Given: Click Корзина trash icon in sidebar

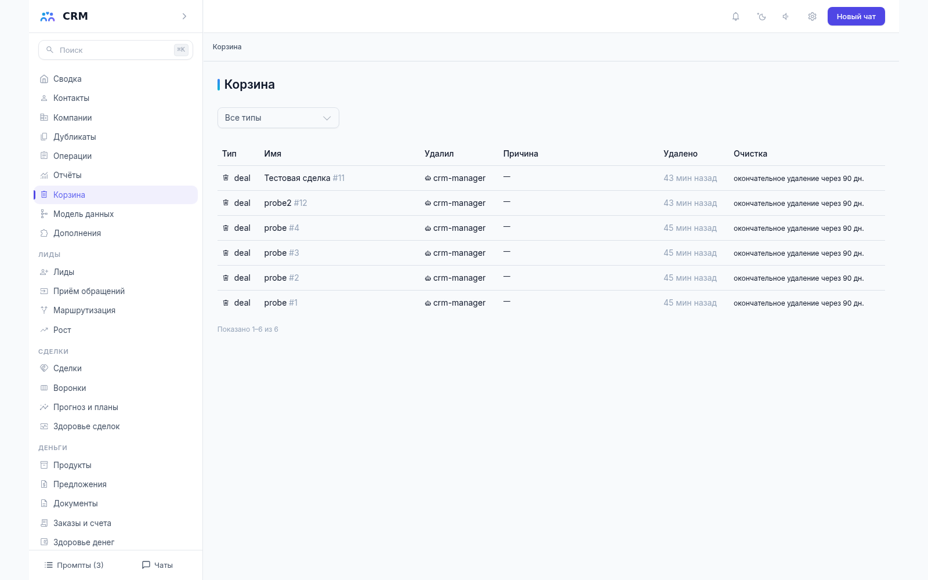Looking at the screenshot, I should point(44,194).
